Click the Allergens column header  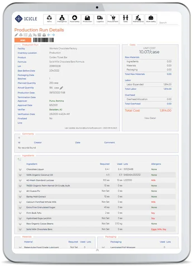(x=156, y=164)
